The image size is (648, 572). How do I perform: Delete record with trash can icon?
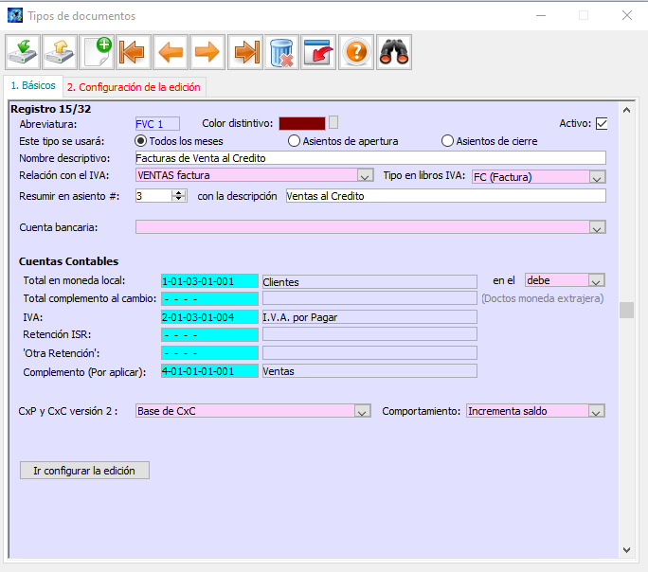click(x=282, y=52)
